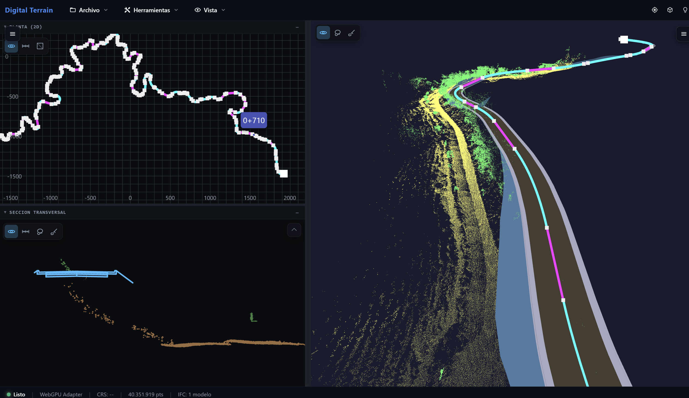Image resolution: width=689 pixels, height=398 pixels.
Task: Click the 2000 x-axis label in plan view
Action: coord(290,198)
